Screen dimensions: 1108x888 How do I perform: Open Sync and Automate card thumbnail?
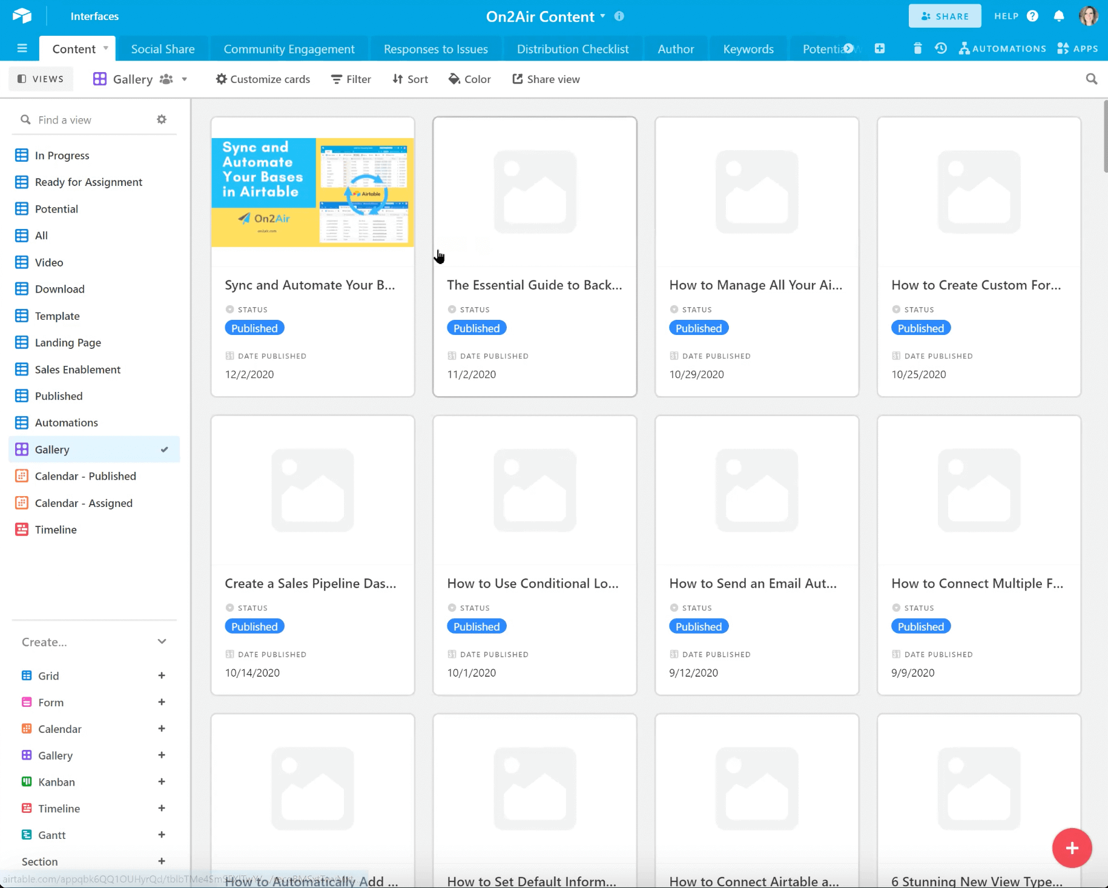(312, 192)
